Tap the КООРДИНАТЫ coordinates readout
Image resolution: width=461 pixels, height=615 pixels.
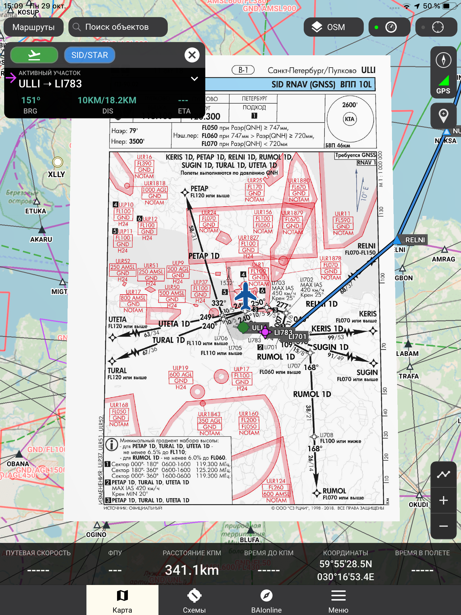coord(346,565)
